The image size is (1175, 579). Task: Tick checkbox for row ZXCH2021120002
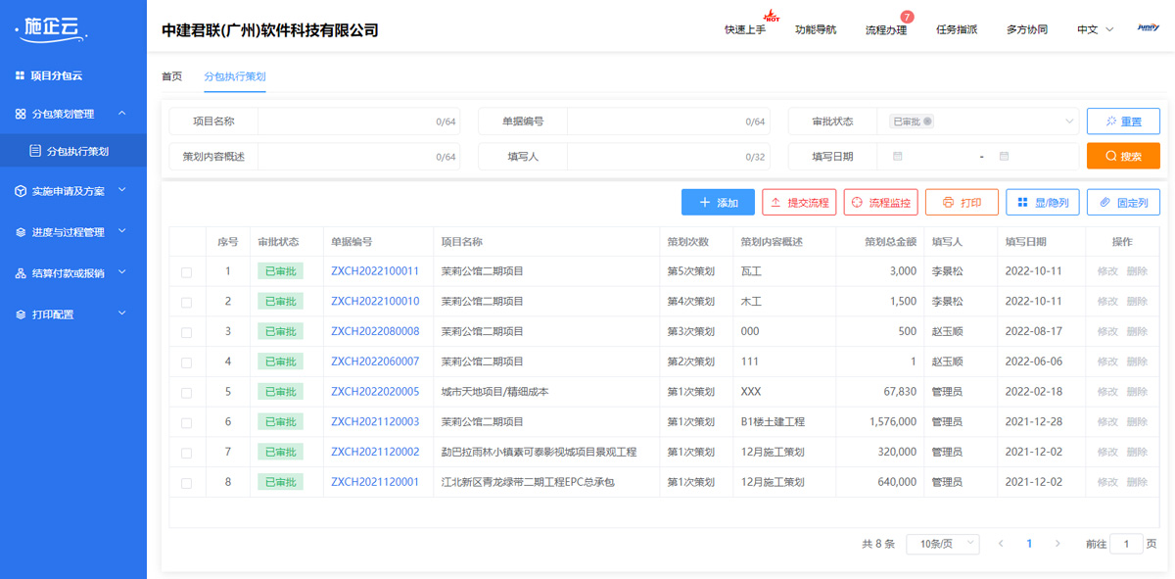187,454
